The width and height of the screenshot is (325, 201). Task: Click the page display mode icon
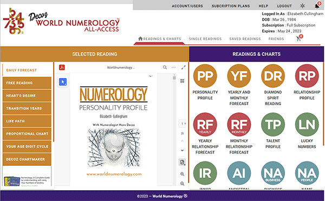(x=182, y=162)
